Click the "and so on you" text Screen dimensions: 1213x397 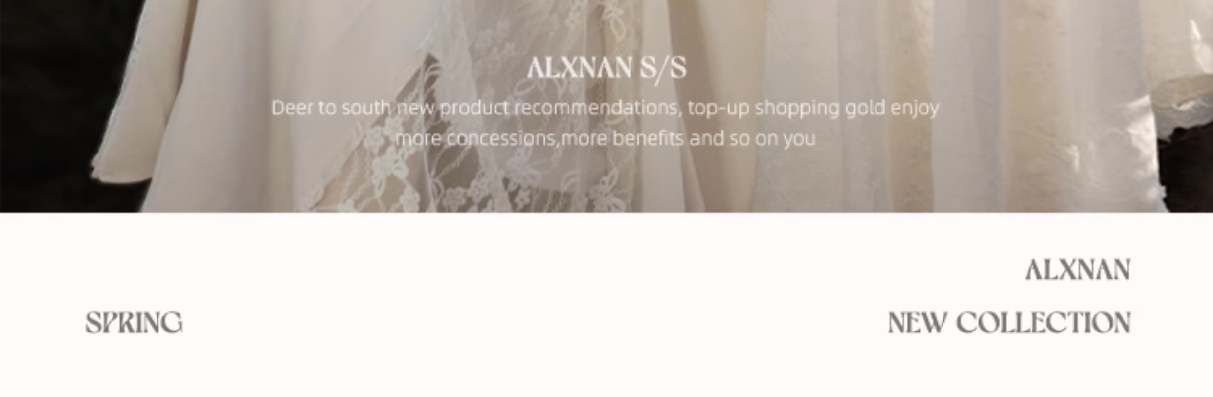pos(753,139)
